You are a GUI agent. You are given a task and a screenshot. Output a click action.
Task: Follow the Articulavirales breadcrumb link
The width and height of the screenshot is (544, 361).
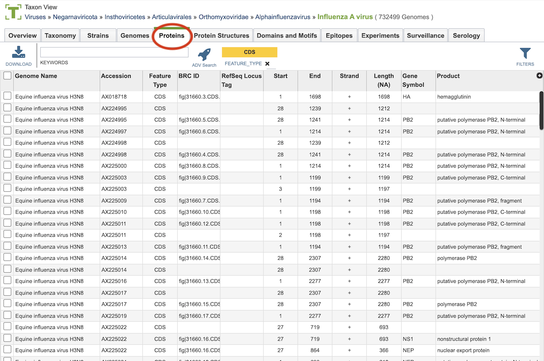[x=172, y=17]
